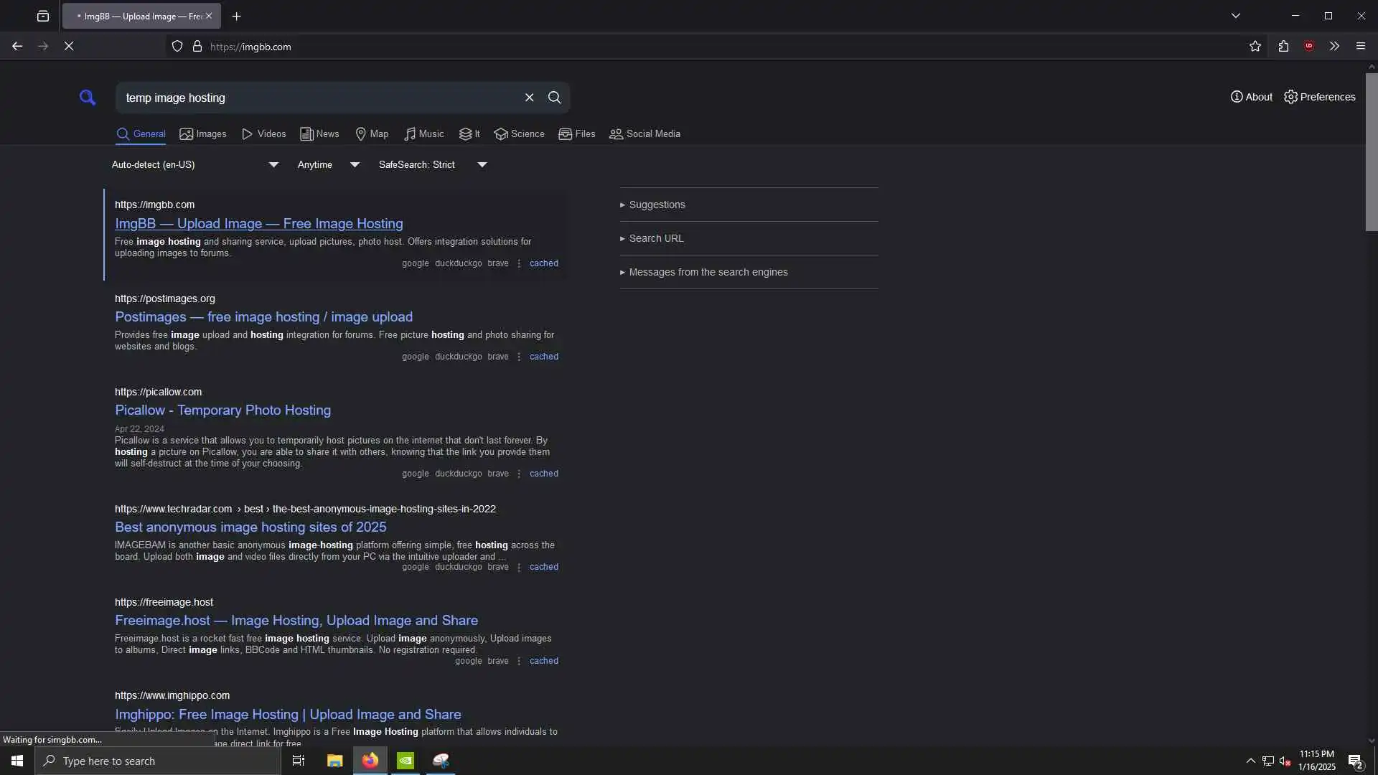Click the uBlock Origin shield icon

pos(1309,47)
